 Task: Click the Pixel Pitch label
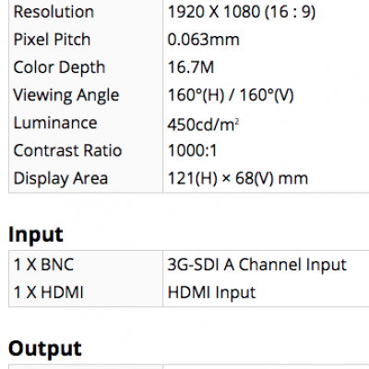[52, 40]
